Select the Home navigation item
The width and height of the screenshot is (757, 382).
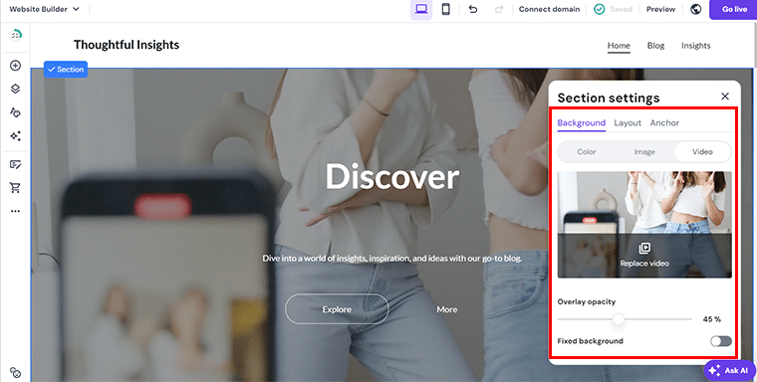619,46
